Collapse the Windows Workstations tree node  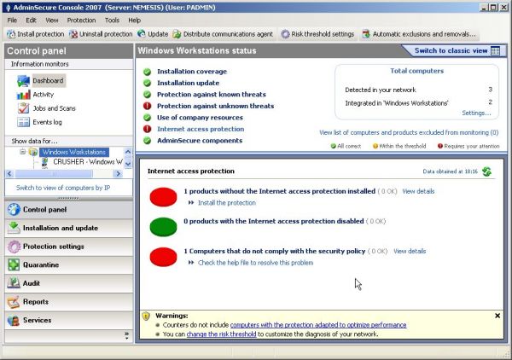(22, 152)
